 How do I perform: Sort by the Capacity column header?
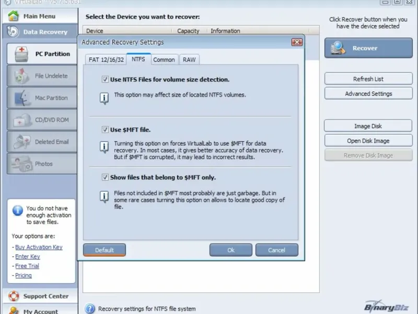189,31
